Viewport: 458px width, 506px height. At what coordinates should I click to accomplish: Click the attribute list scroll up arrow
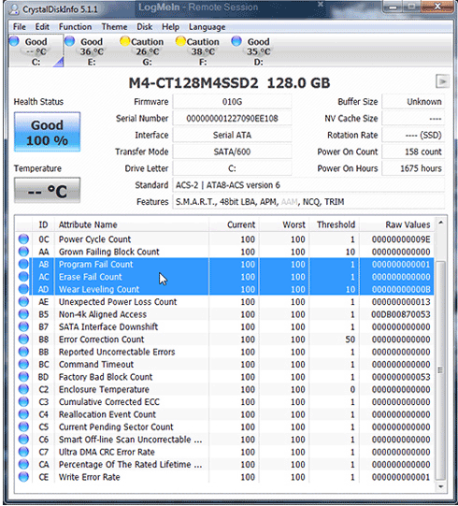440,223
